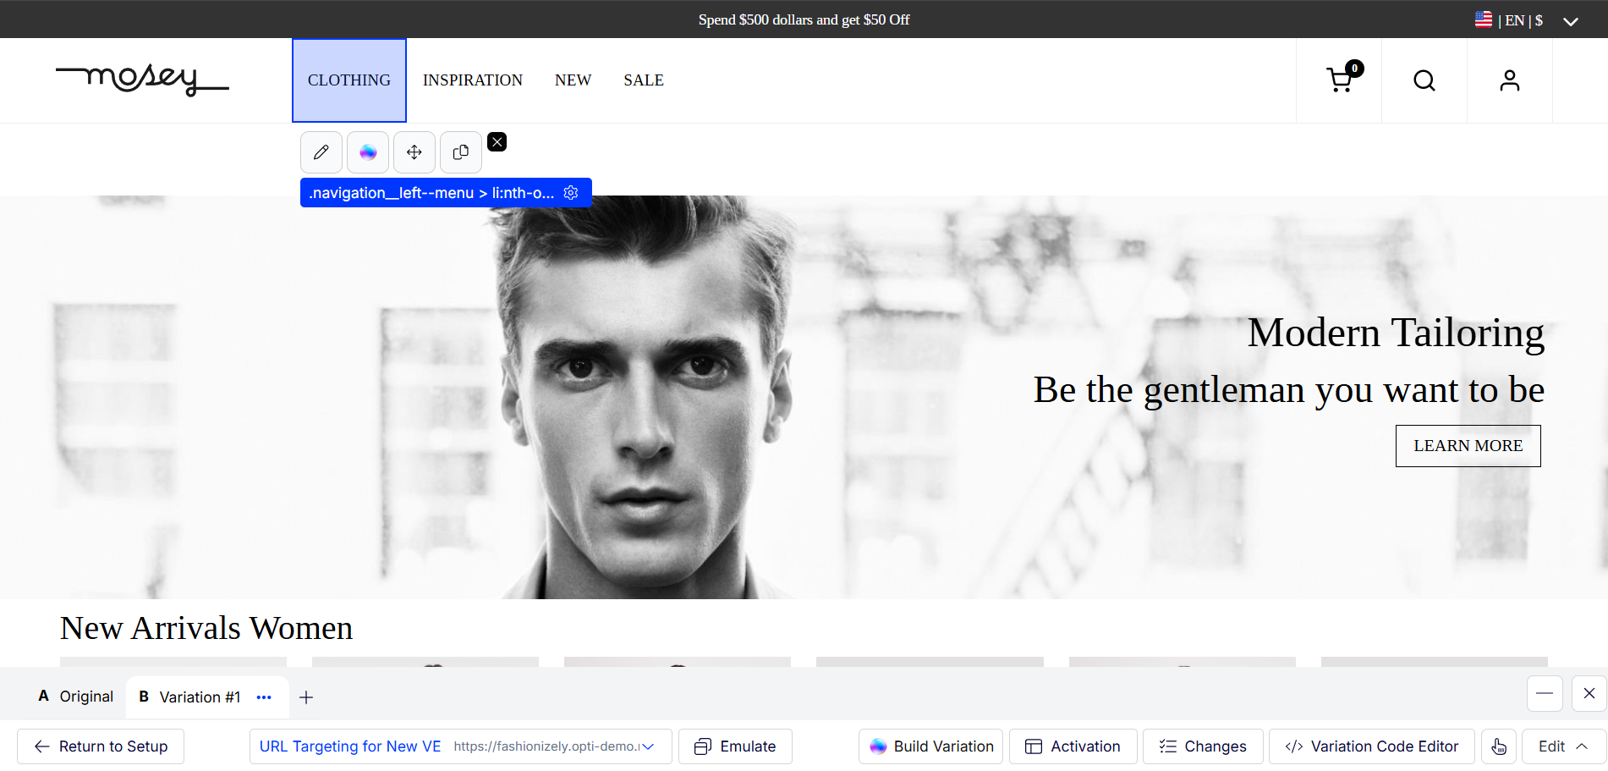Open the AI assistant colorful orb icon

(368, 152)
